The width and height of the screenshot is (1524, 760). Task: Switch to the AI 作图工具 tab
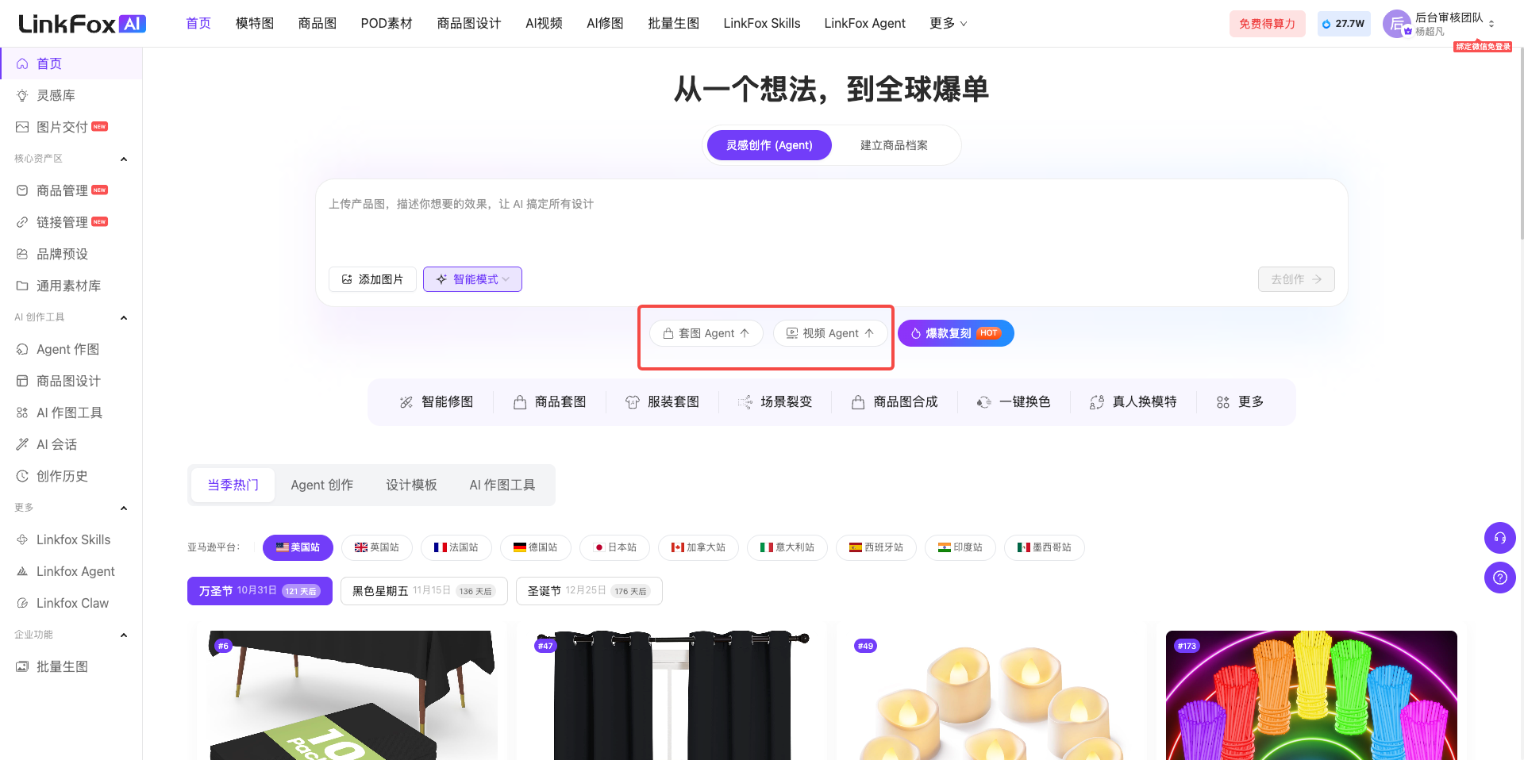tap(502, 485)
